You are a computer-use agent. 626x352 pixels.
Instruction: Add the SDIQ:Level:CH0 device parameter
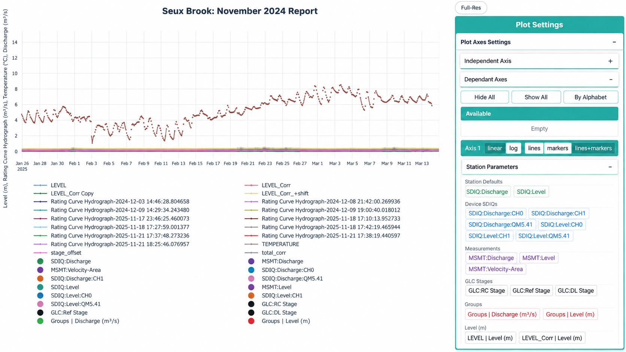(x=562, y=225)
